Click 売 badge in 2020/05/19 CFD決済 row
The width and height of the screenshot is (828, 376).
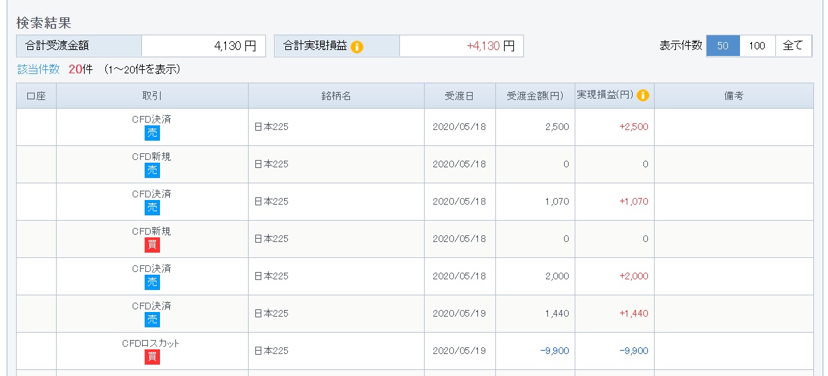(x=153, y=319)
